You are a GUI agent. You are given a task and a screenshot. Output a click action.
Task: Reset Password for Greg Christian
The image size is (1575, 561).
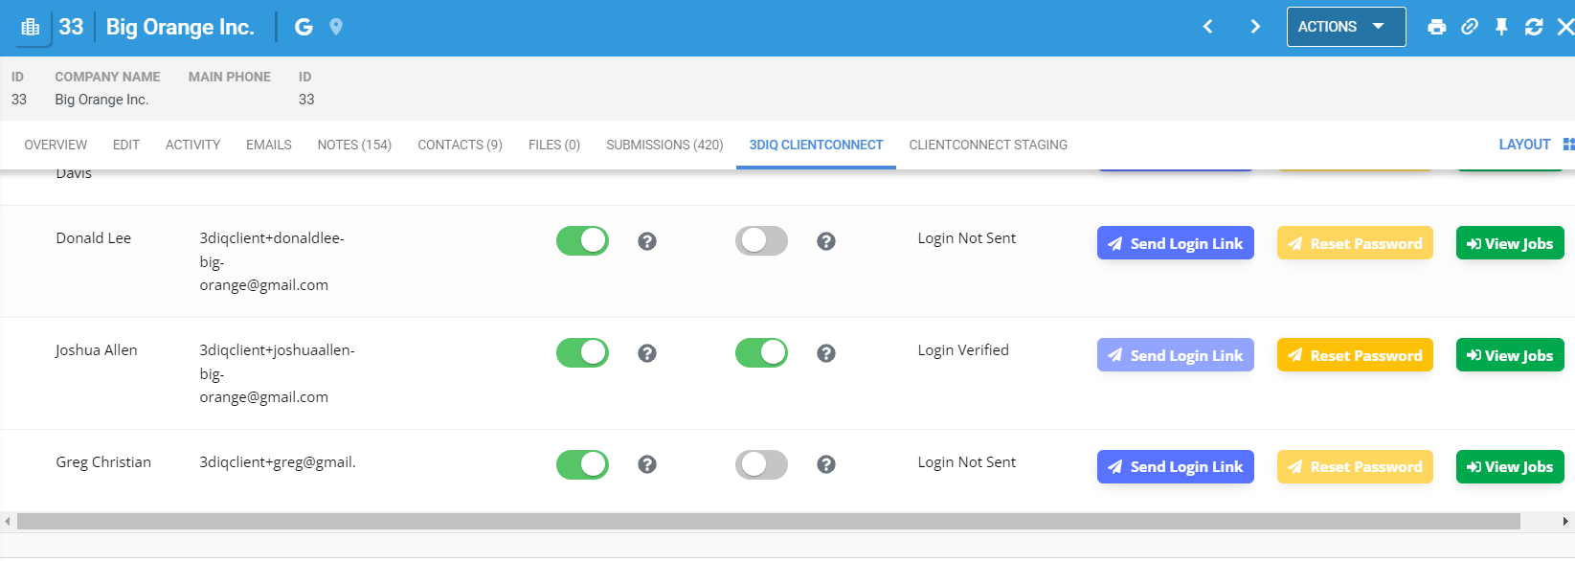[x=1355, y=467]
